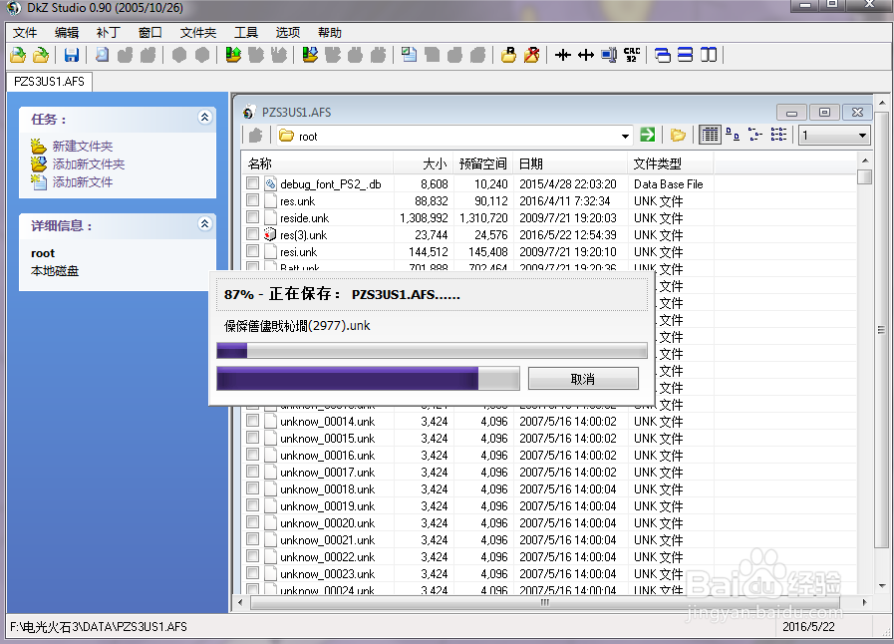894x644 pixels.
Task: Check the checkbox next to debug_font_PS2.db
Action: pyautogui.click(x=251, y=183)
